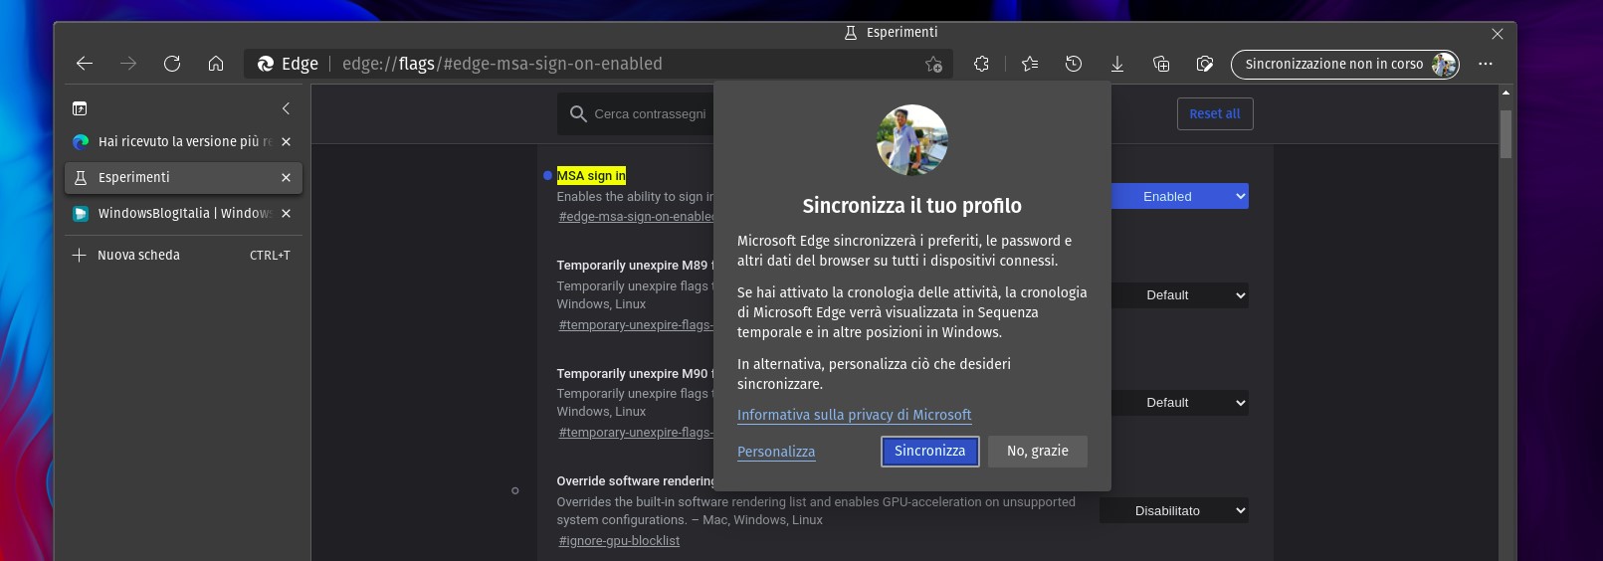Click the Edge site identity icon
The width and height of the screenshot is (1603, 561).
266,64
